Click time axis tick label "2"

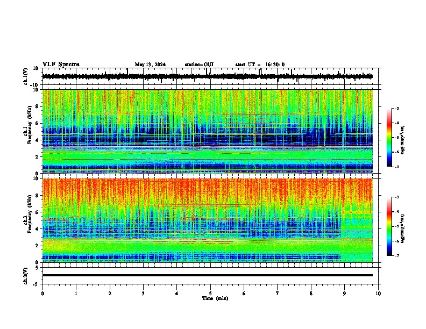[x=110, y=294]
